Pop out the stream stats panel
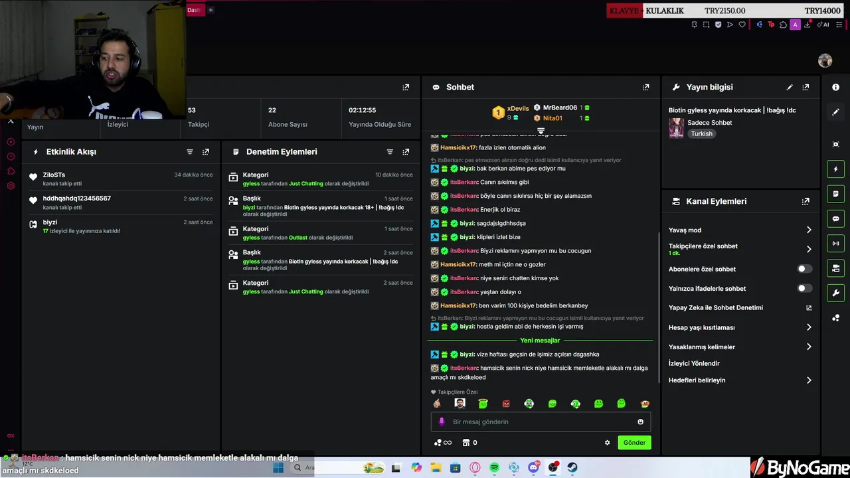 click(406, 87)
